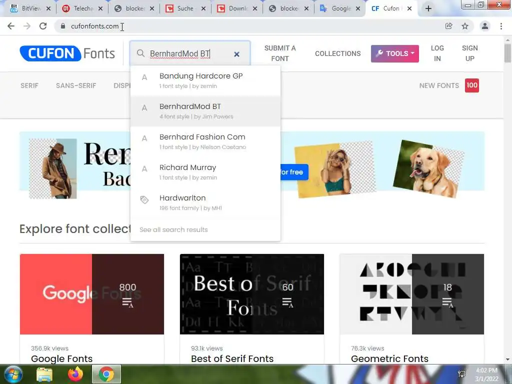Open Chrome three-dot menu

pos(501,26)
